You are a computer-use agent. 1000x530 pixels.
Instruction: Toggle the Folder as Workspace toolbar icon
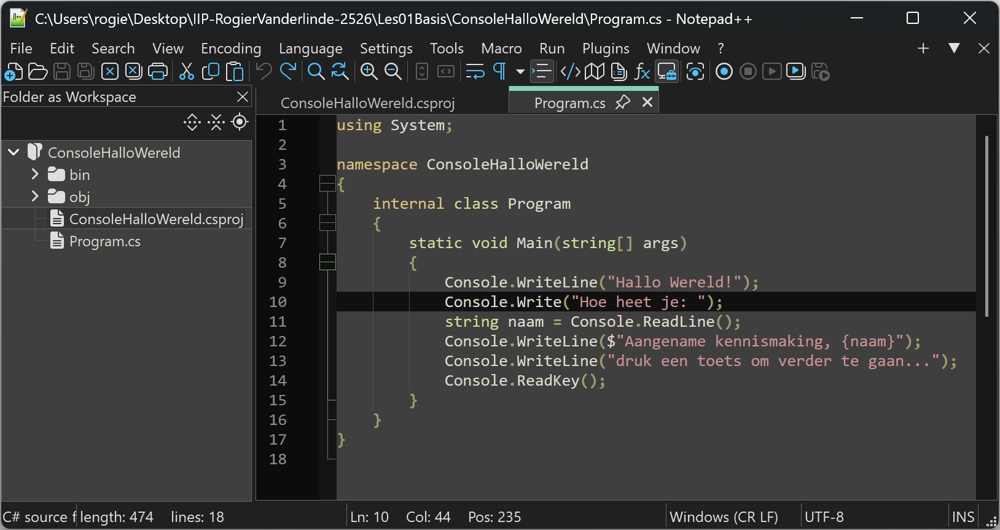coord(667,72)
